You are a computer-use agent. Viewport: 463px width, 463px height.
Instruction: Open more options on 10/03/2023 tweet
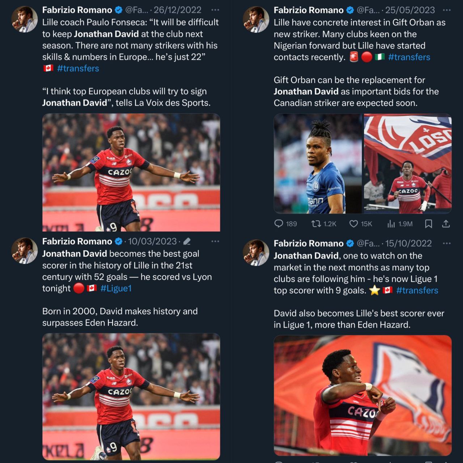click(215, 241)
